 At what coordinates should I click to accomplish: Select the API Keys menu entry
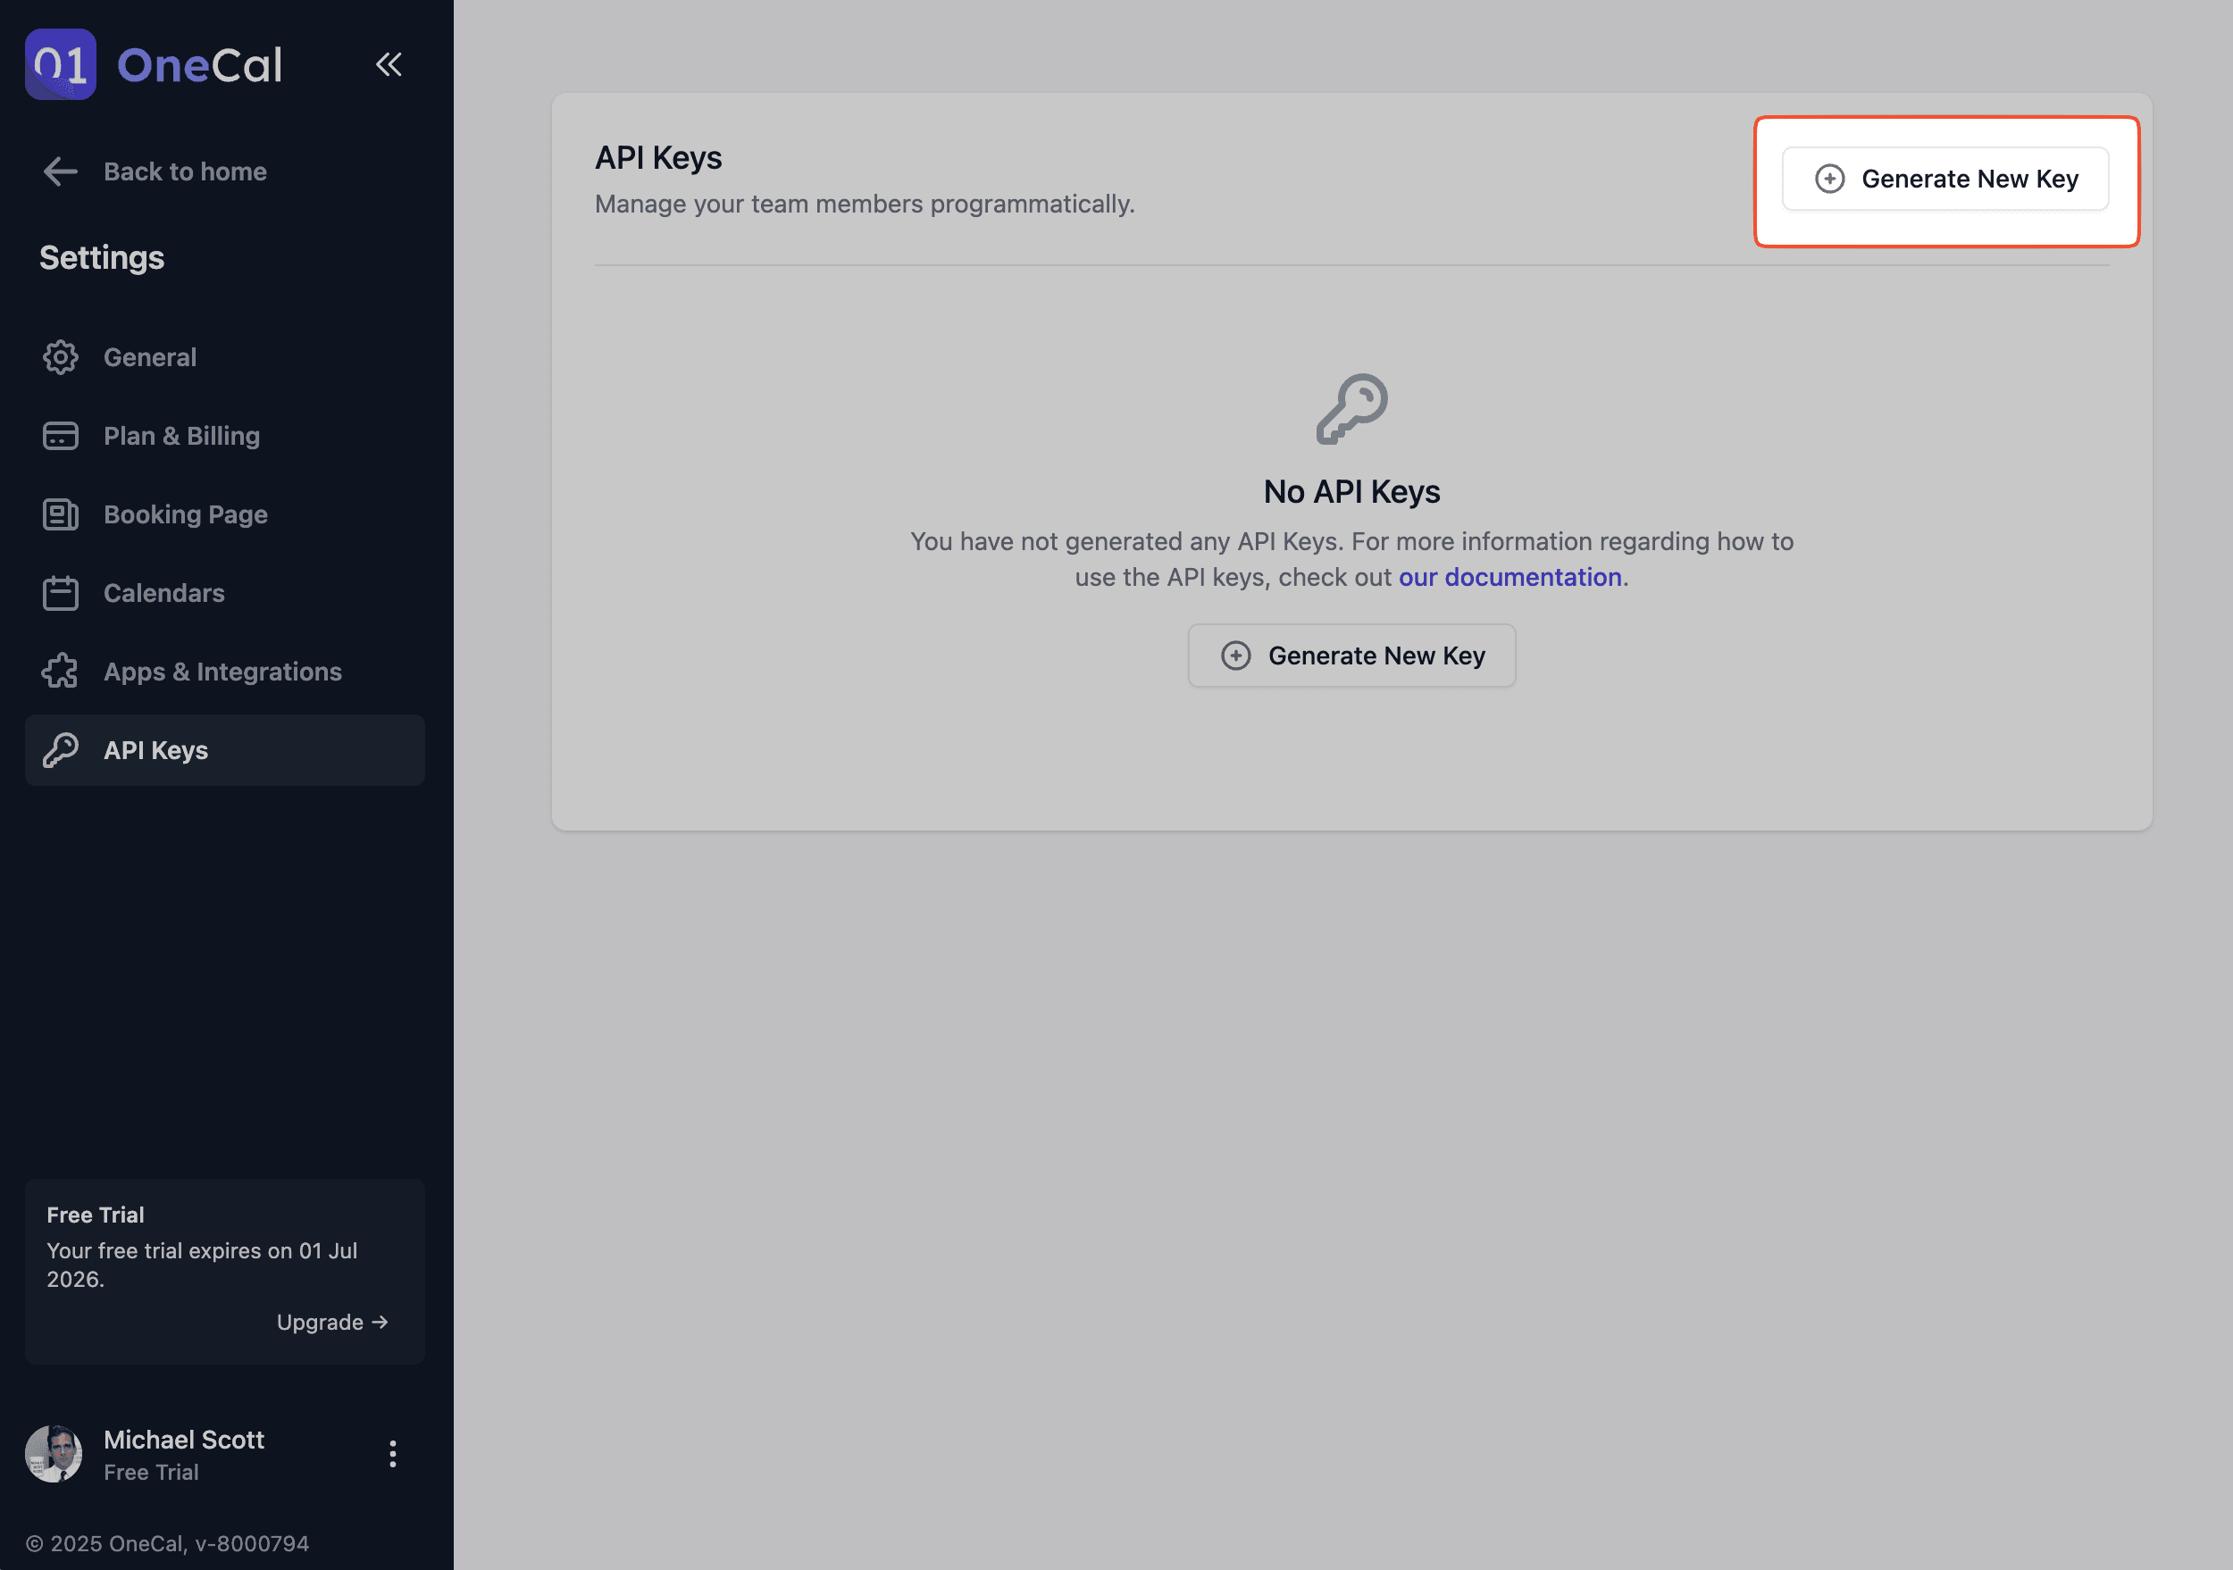pyautogui.click(x=155, y=748)
